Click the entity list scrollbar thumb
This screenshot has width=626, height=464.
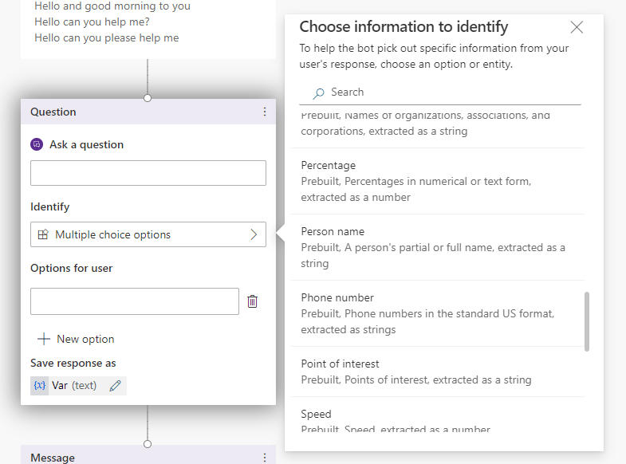[587, 321]
